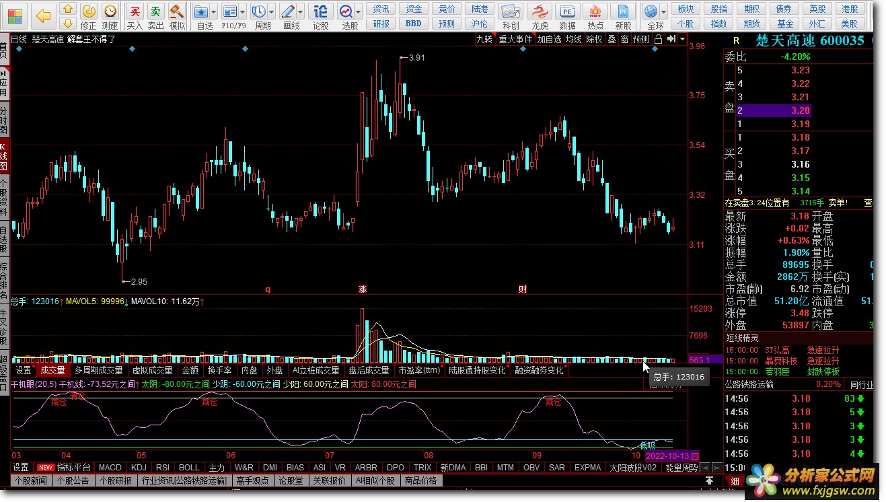This screenshot has height=502, width=886.
Task: Click the arrow-to-bar icon on chart header
Action: coord(671,39)
